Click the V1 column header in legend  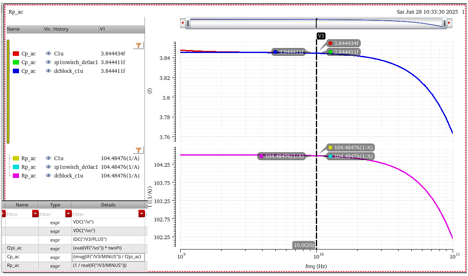pyautogui.click(x=103, y=29)
